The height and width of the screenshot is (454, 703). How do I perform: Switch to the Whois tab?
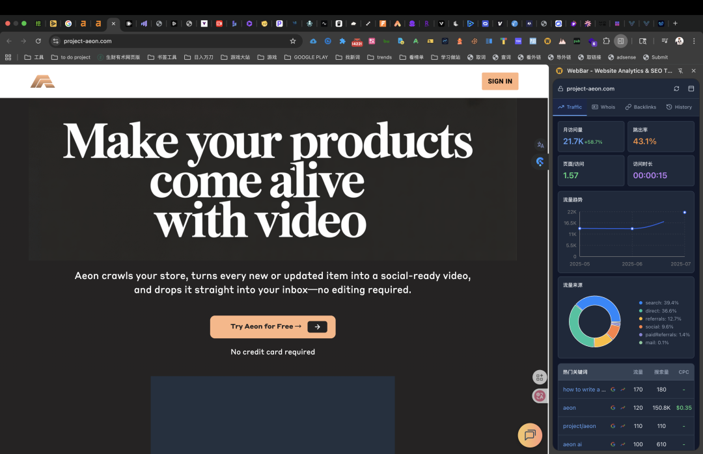pyautogui.click(x=603, y=107)
